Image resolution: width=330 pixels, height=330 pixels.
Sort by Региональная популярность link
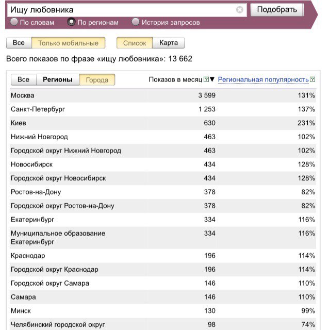(263, 80)
